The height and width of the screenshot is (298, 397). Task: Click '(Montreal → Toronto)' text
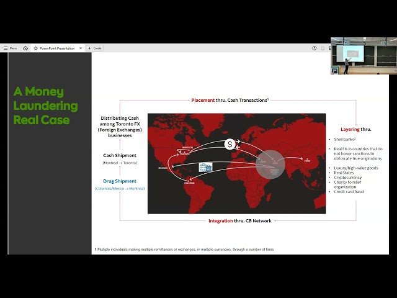120,163
